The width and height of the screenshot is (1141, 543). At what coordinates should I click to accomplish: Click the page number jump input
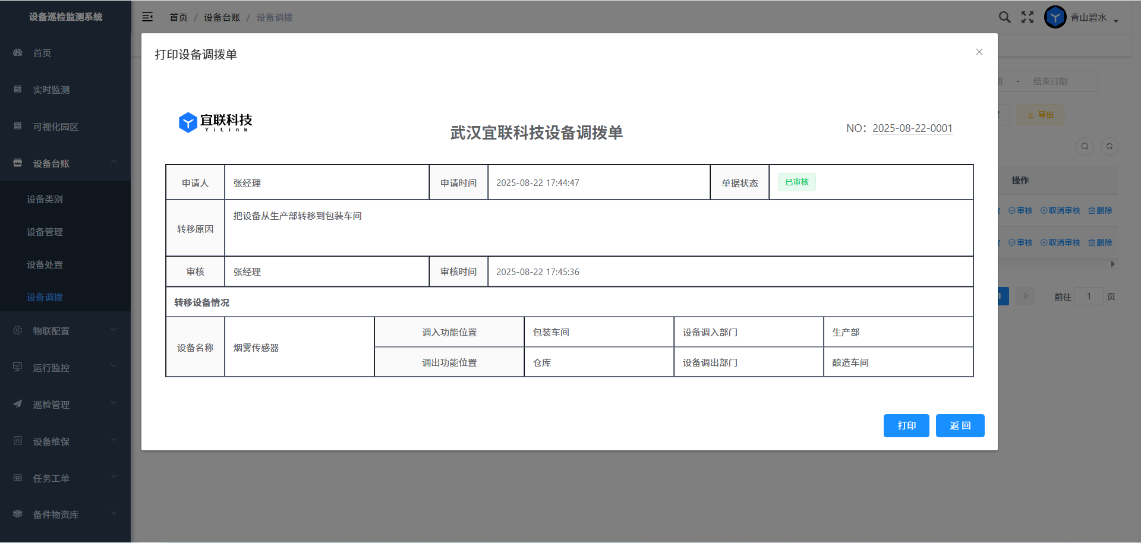tap(1089, 296)
